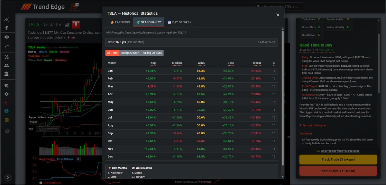Click the shopping cart icon beside Tesla Inc

[67, 24]
